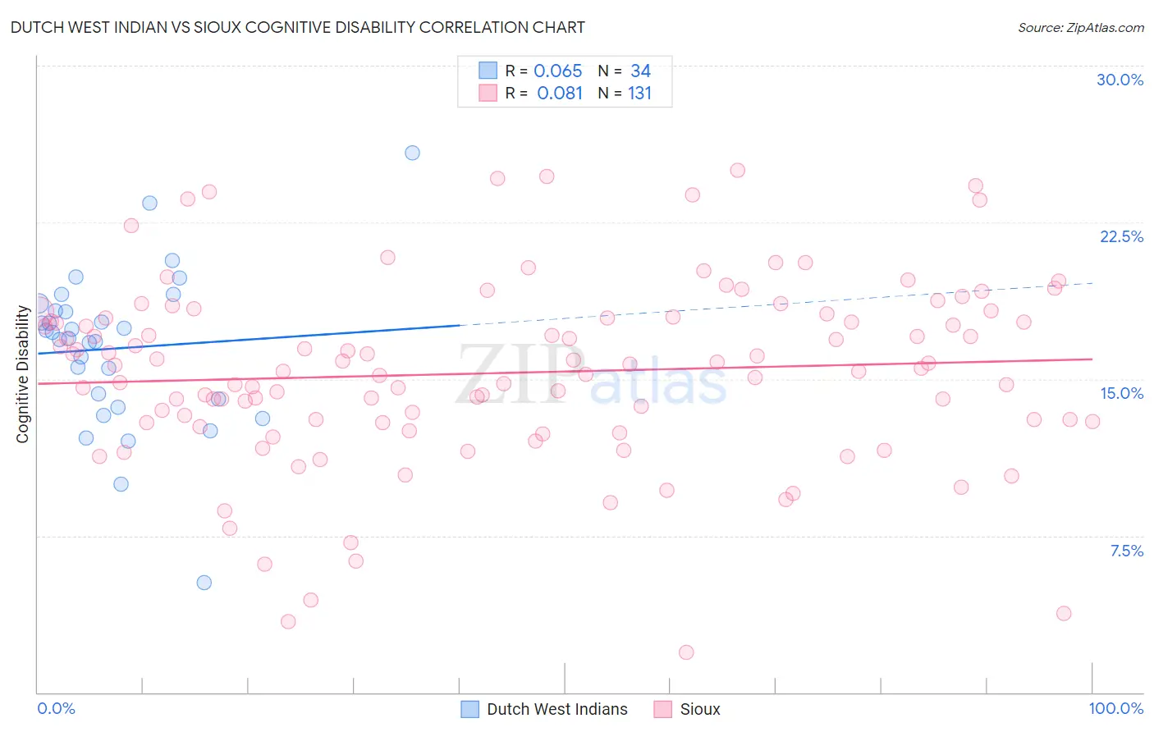Image resolution: width=1154 pixels, height=732 pixels.
Task: Click the lowest blue data point near 5%
Action: point(204,583)
